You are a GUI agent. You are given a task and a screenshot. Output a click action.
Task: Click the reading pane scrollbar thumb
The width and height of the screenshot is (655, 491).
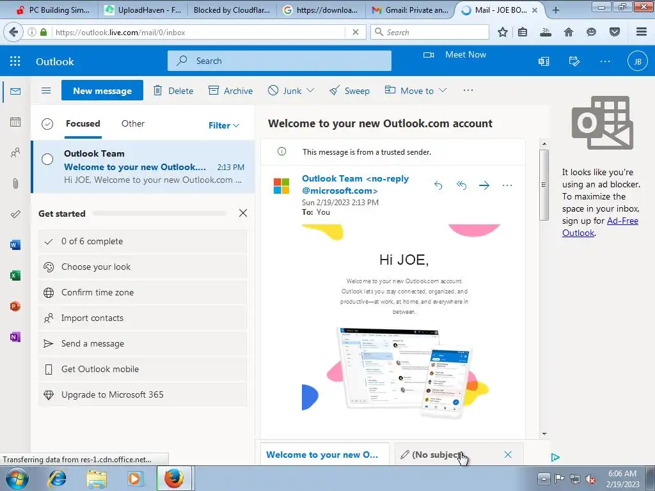click(x=544, y=185)
